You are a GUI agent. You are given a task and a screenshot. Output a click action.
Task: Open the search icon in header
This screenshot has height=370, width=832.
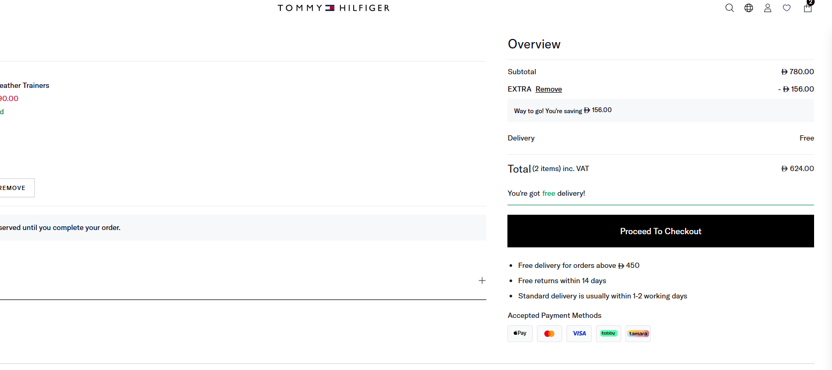click(x=729, y=8)
